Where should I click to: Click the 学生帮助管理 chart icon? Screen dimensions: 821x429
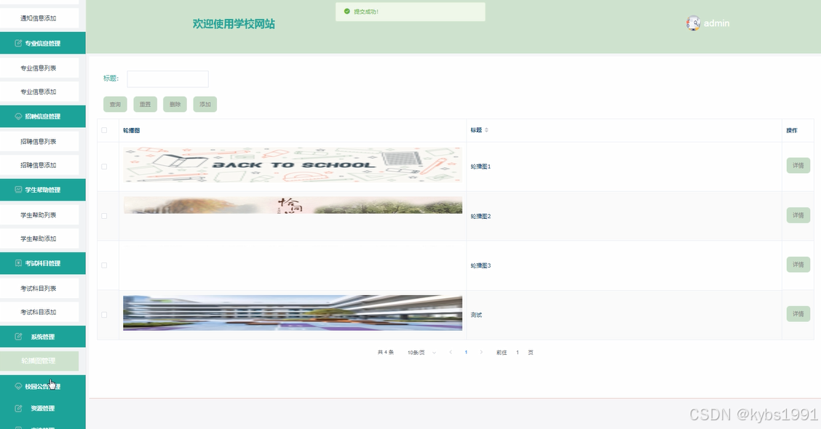18,190
